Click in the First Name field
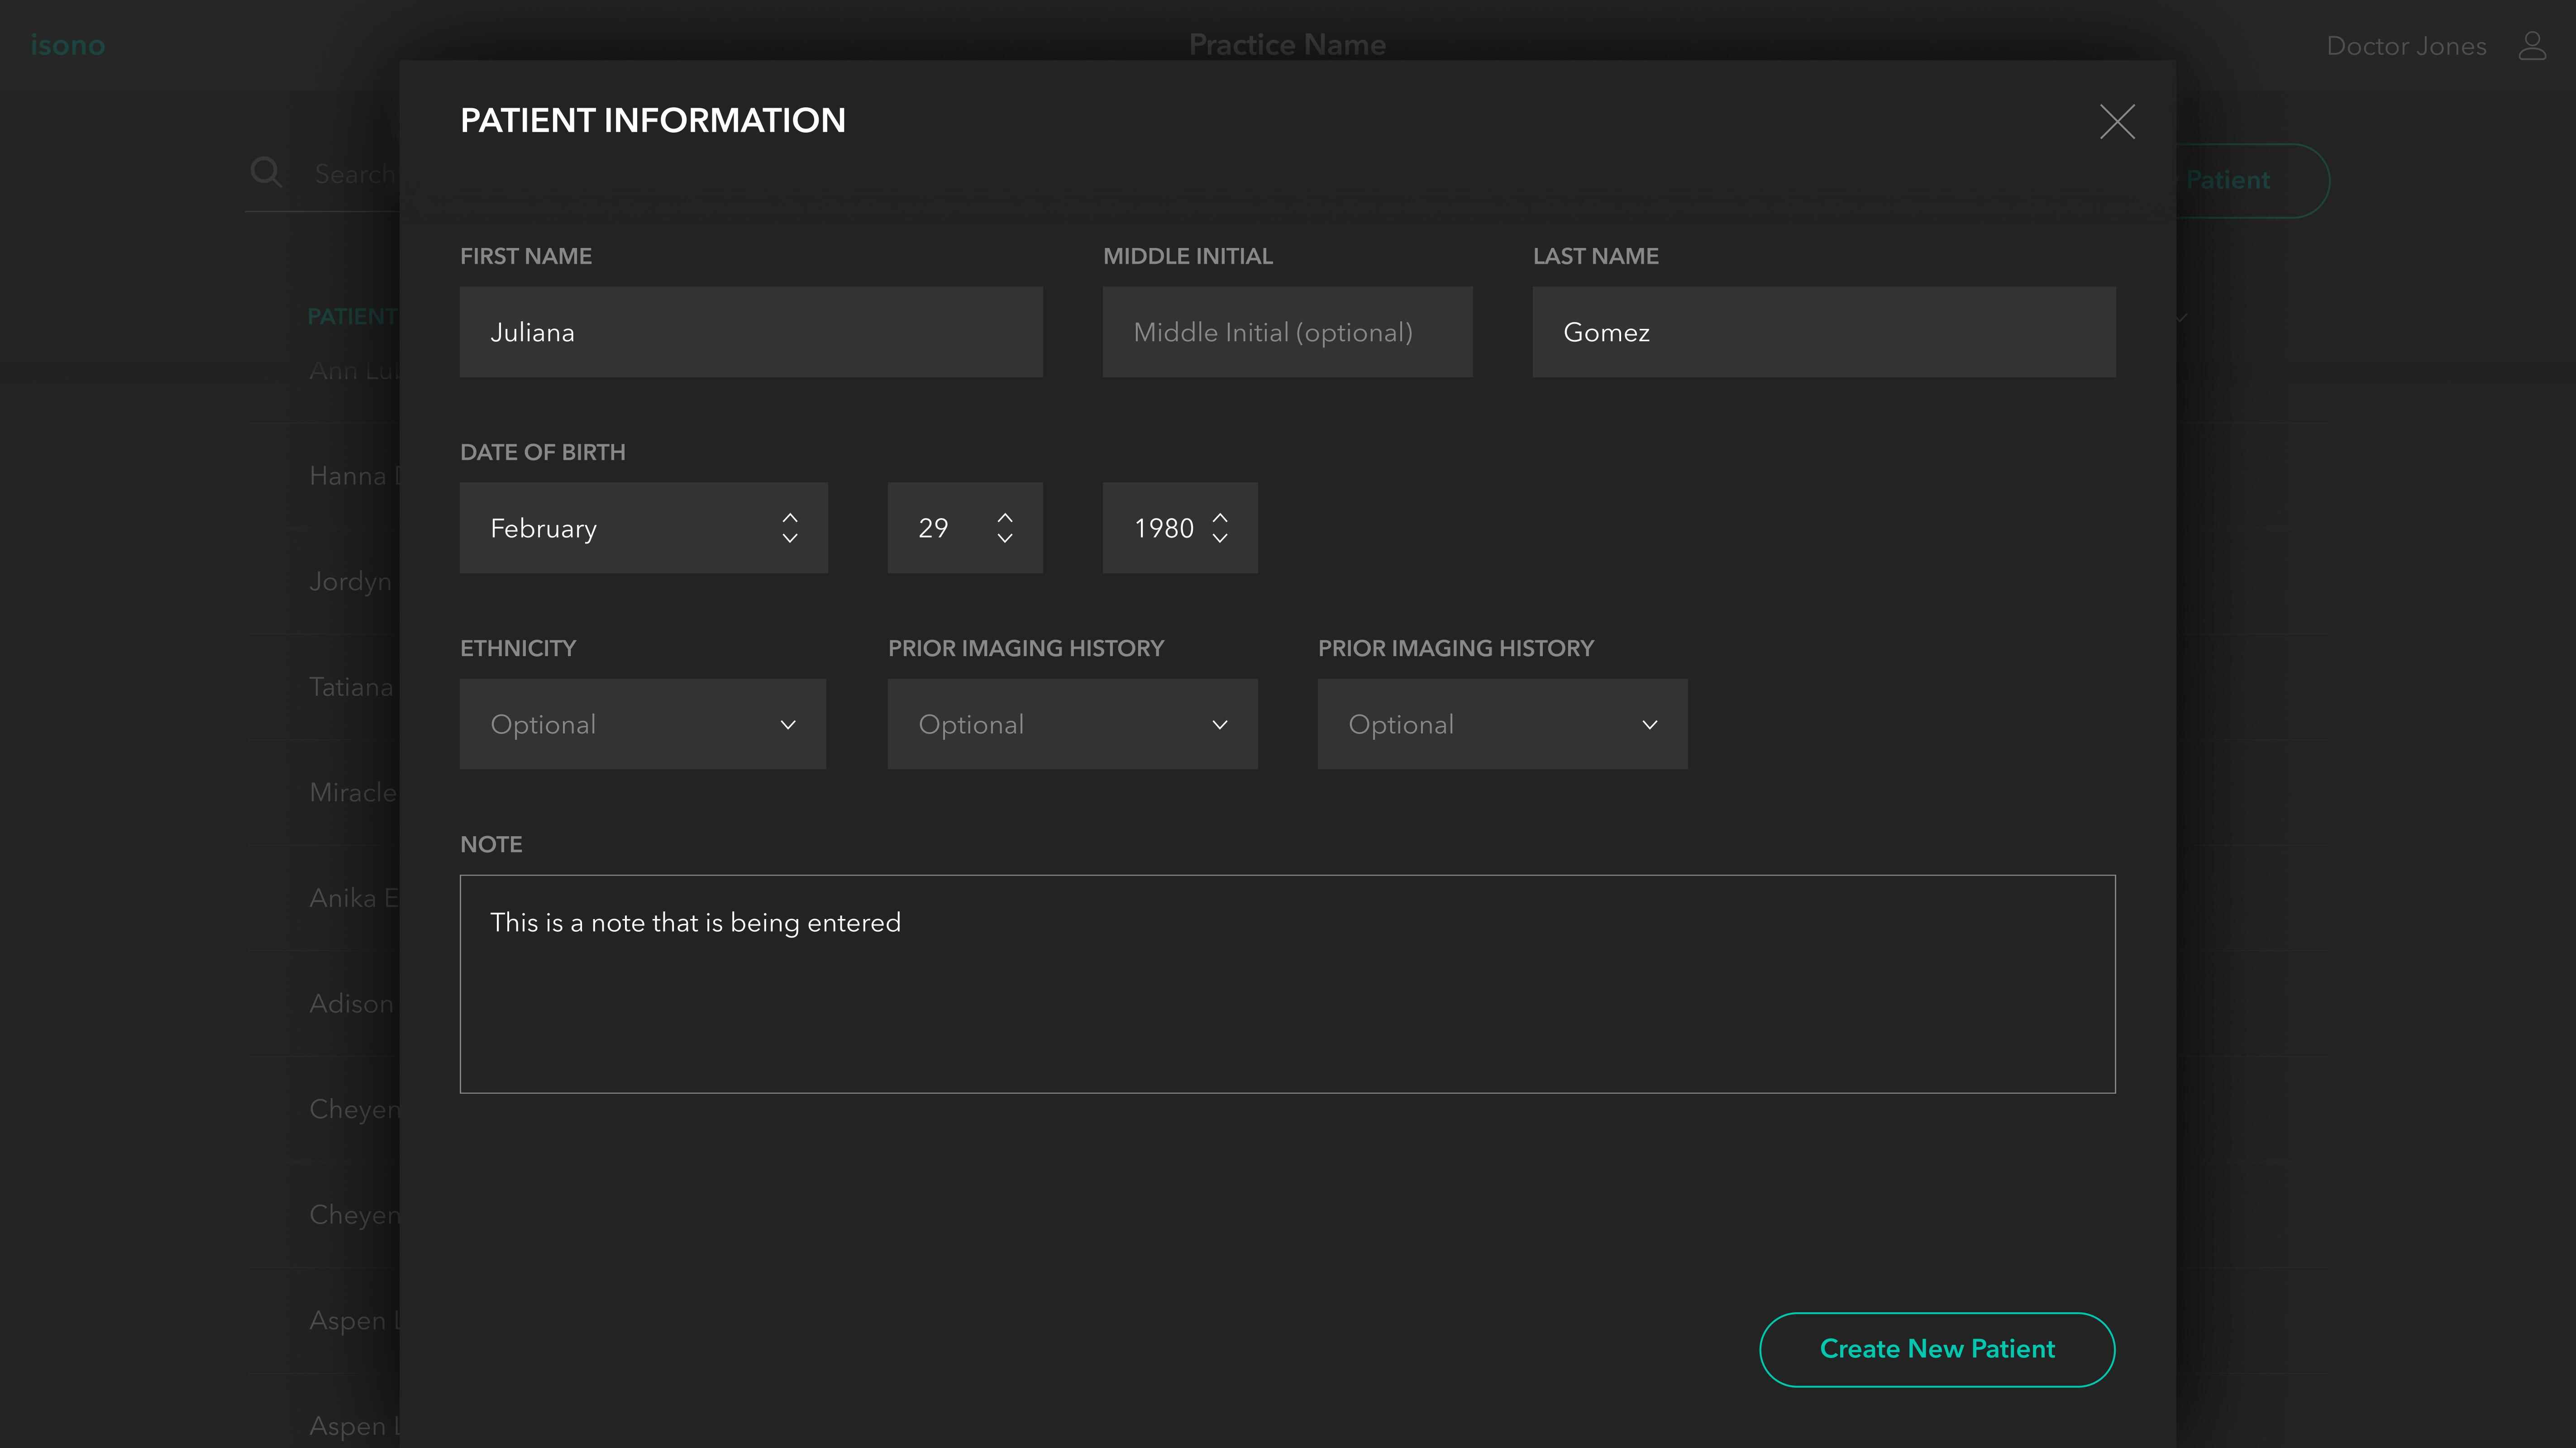The image size is (2576, 1448). point(750,332)
